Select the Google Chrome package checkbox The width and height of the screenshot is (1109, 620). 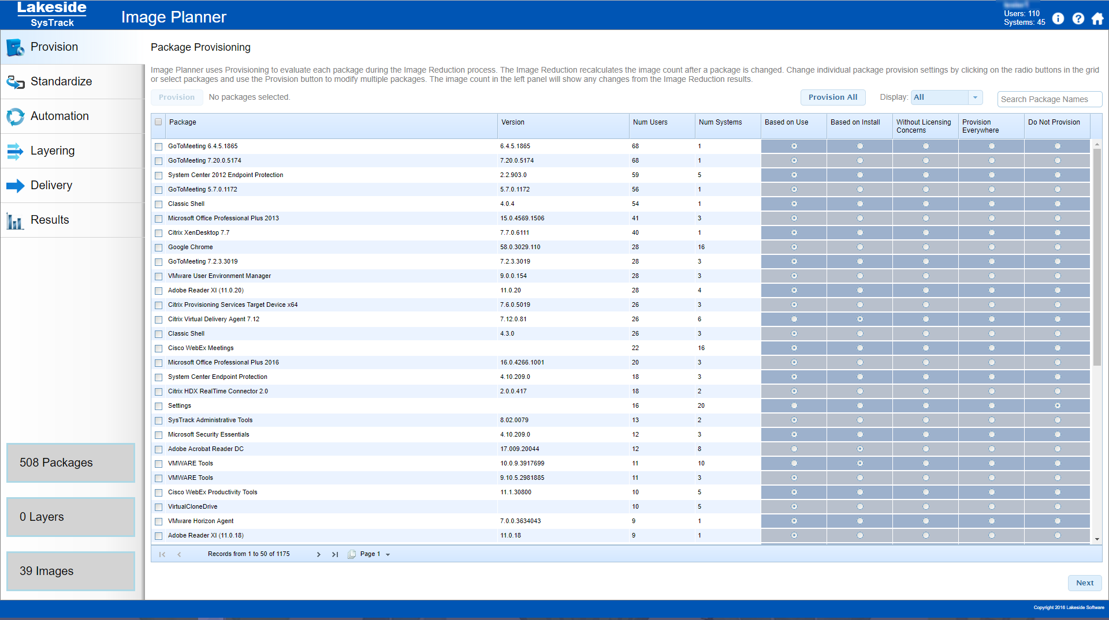158,247
